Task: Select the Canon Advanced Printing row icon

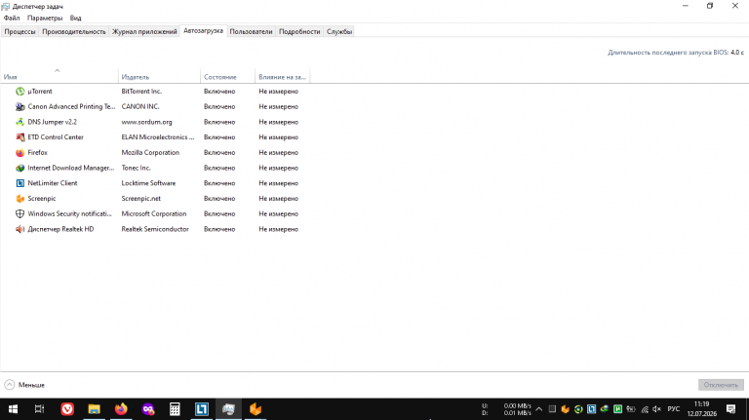Action: click(20, 106)
